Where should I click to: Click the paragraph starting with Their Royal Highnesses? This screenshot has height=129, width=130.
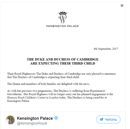[x=61, y=75]
